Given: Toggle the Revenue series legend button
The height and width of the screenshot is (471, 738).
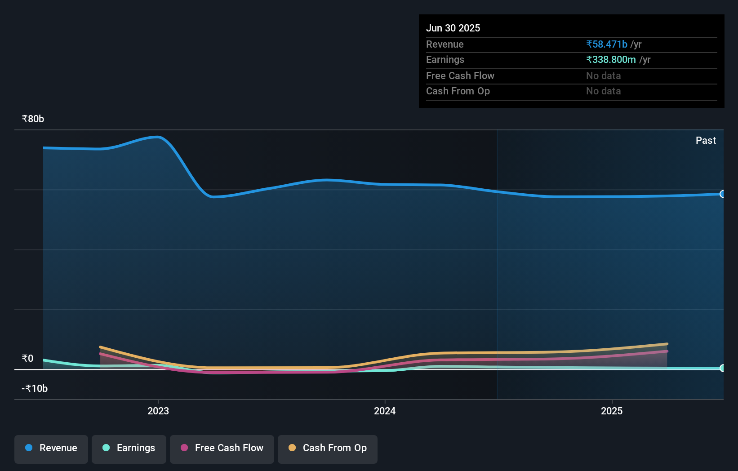Looking at the screenshot, I should (x=51, y=449).
